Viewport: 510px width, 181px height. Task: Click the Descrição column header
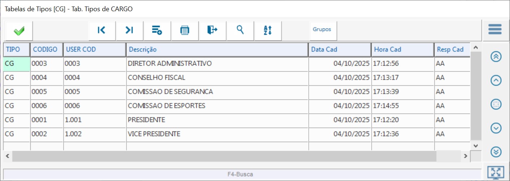click(217, 49)
